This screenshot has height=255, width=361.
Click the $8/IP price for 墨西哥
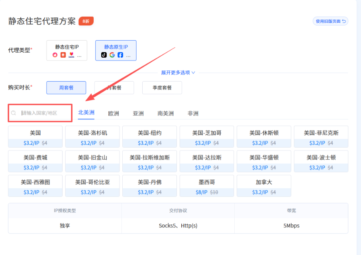point(202,192)
